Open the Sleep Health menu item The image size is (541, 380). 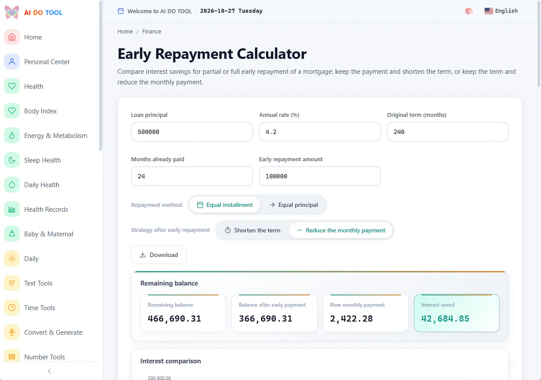click(49, 160)
